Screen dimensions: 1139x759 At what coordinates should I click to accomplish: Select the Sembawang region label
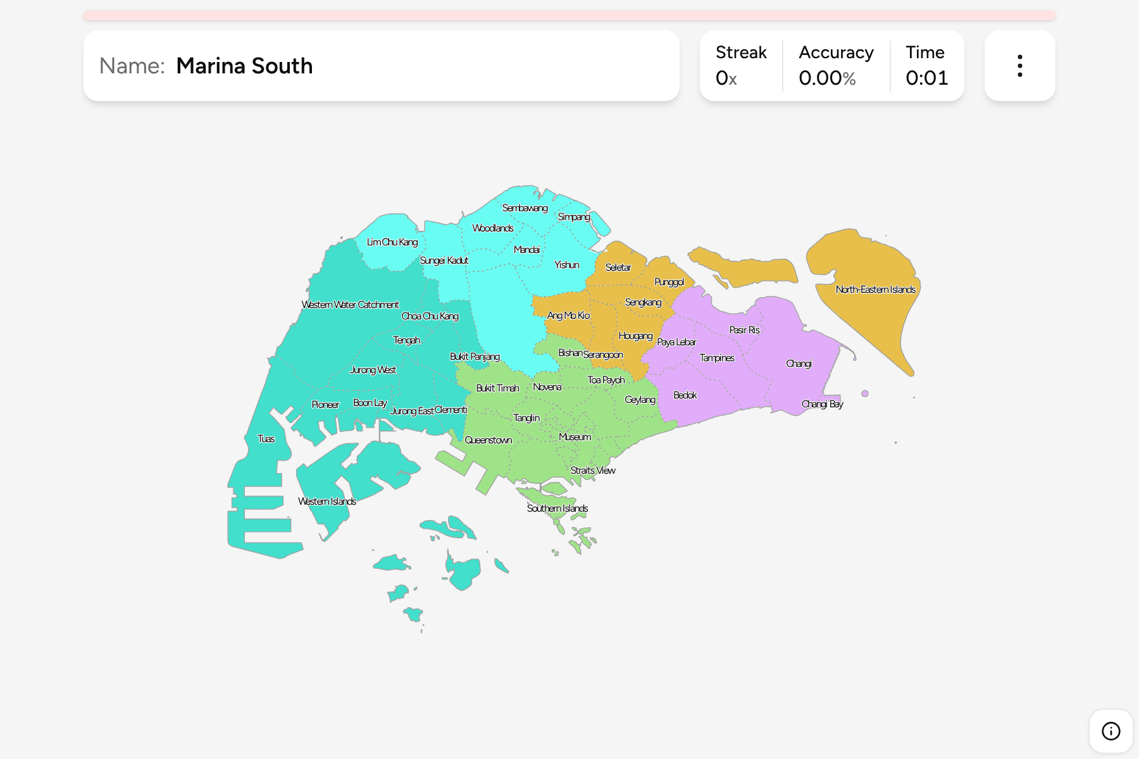coord(525,208)
